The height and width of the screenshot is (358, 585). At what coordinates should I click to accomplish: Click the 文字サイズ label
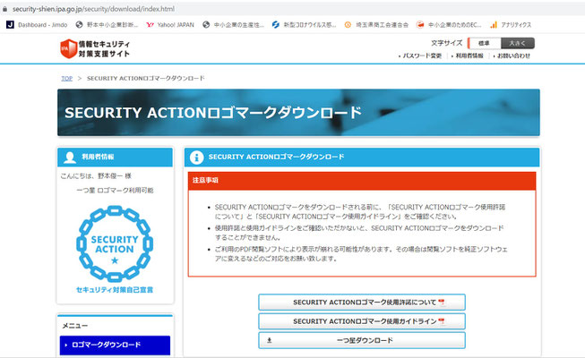click(x=446, y=43)
